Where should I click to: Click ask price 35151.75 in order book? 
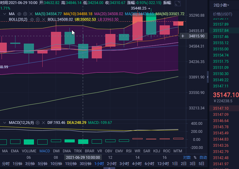pos(221,61)
